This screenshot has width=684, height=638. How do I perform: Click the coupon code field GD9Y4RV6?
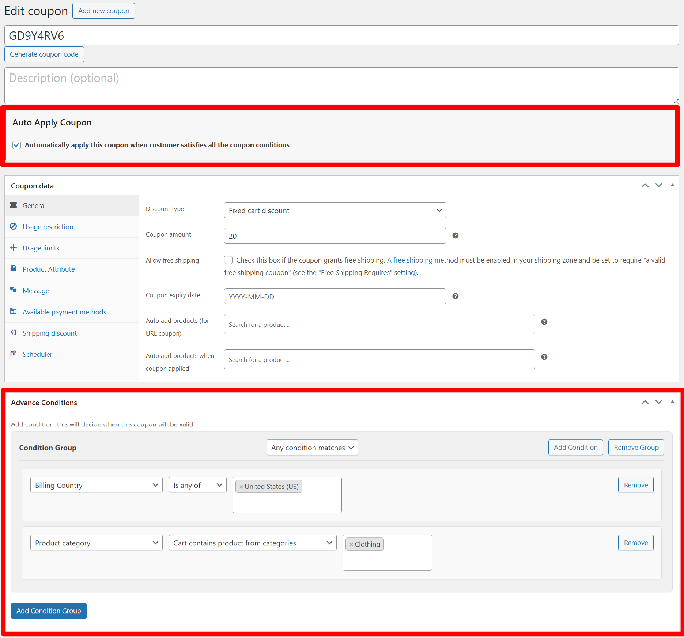[341, 35]
